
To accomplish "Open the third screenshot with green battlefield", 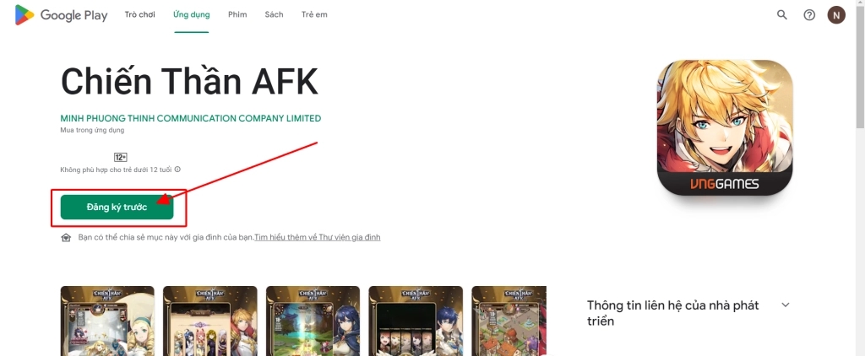I will coord(313,321).
